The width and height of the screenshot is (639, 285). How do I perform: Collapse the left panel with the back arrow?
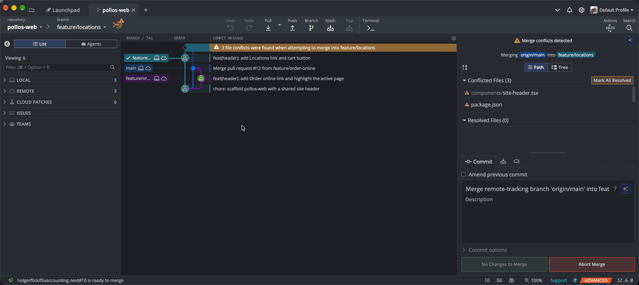point(7,44)
